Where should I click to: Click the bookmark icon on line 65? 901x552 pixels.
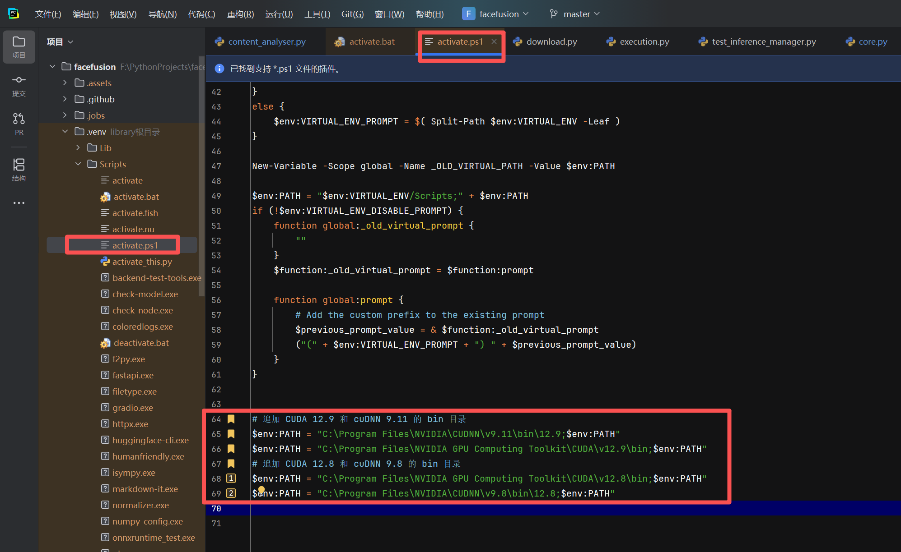pyautogui.click(x=231, y=433)
